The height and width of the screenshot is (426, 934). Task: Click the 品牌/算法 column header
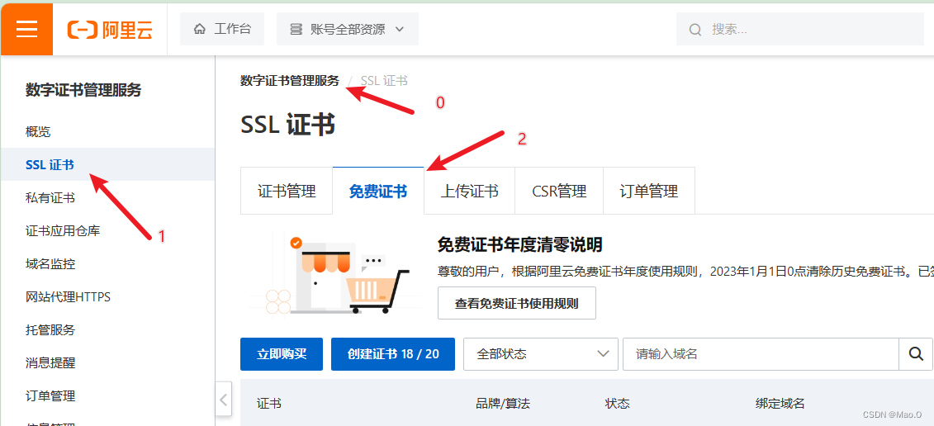pyautogui.click(x=503, y=404)
